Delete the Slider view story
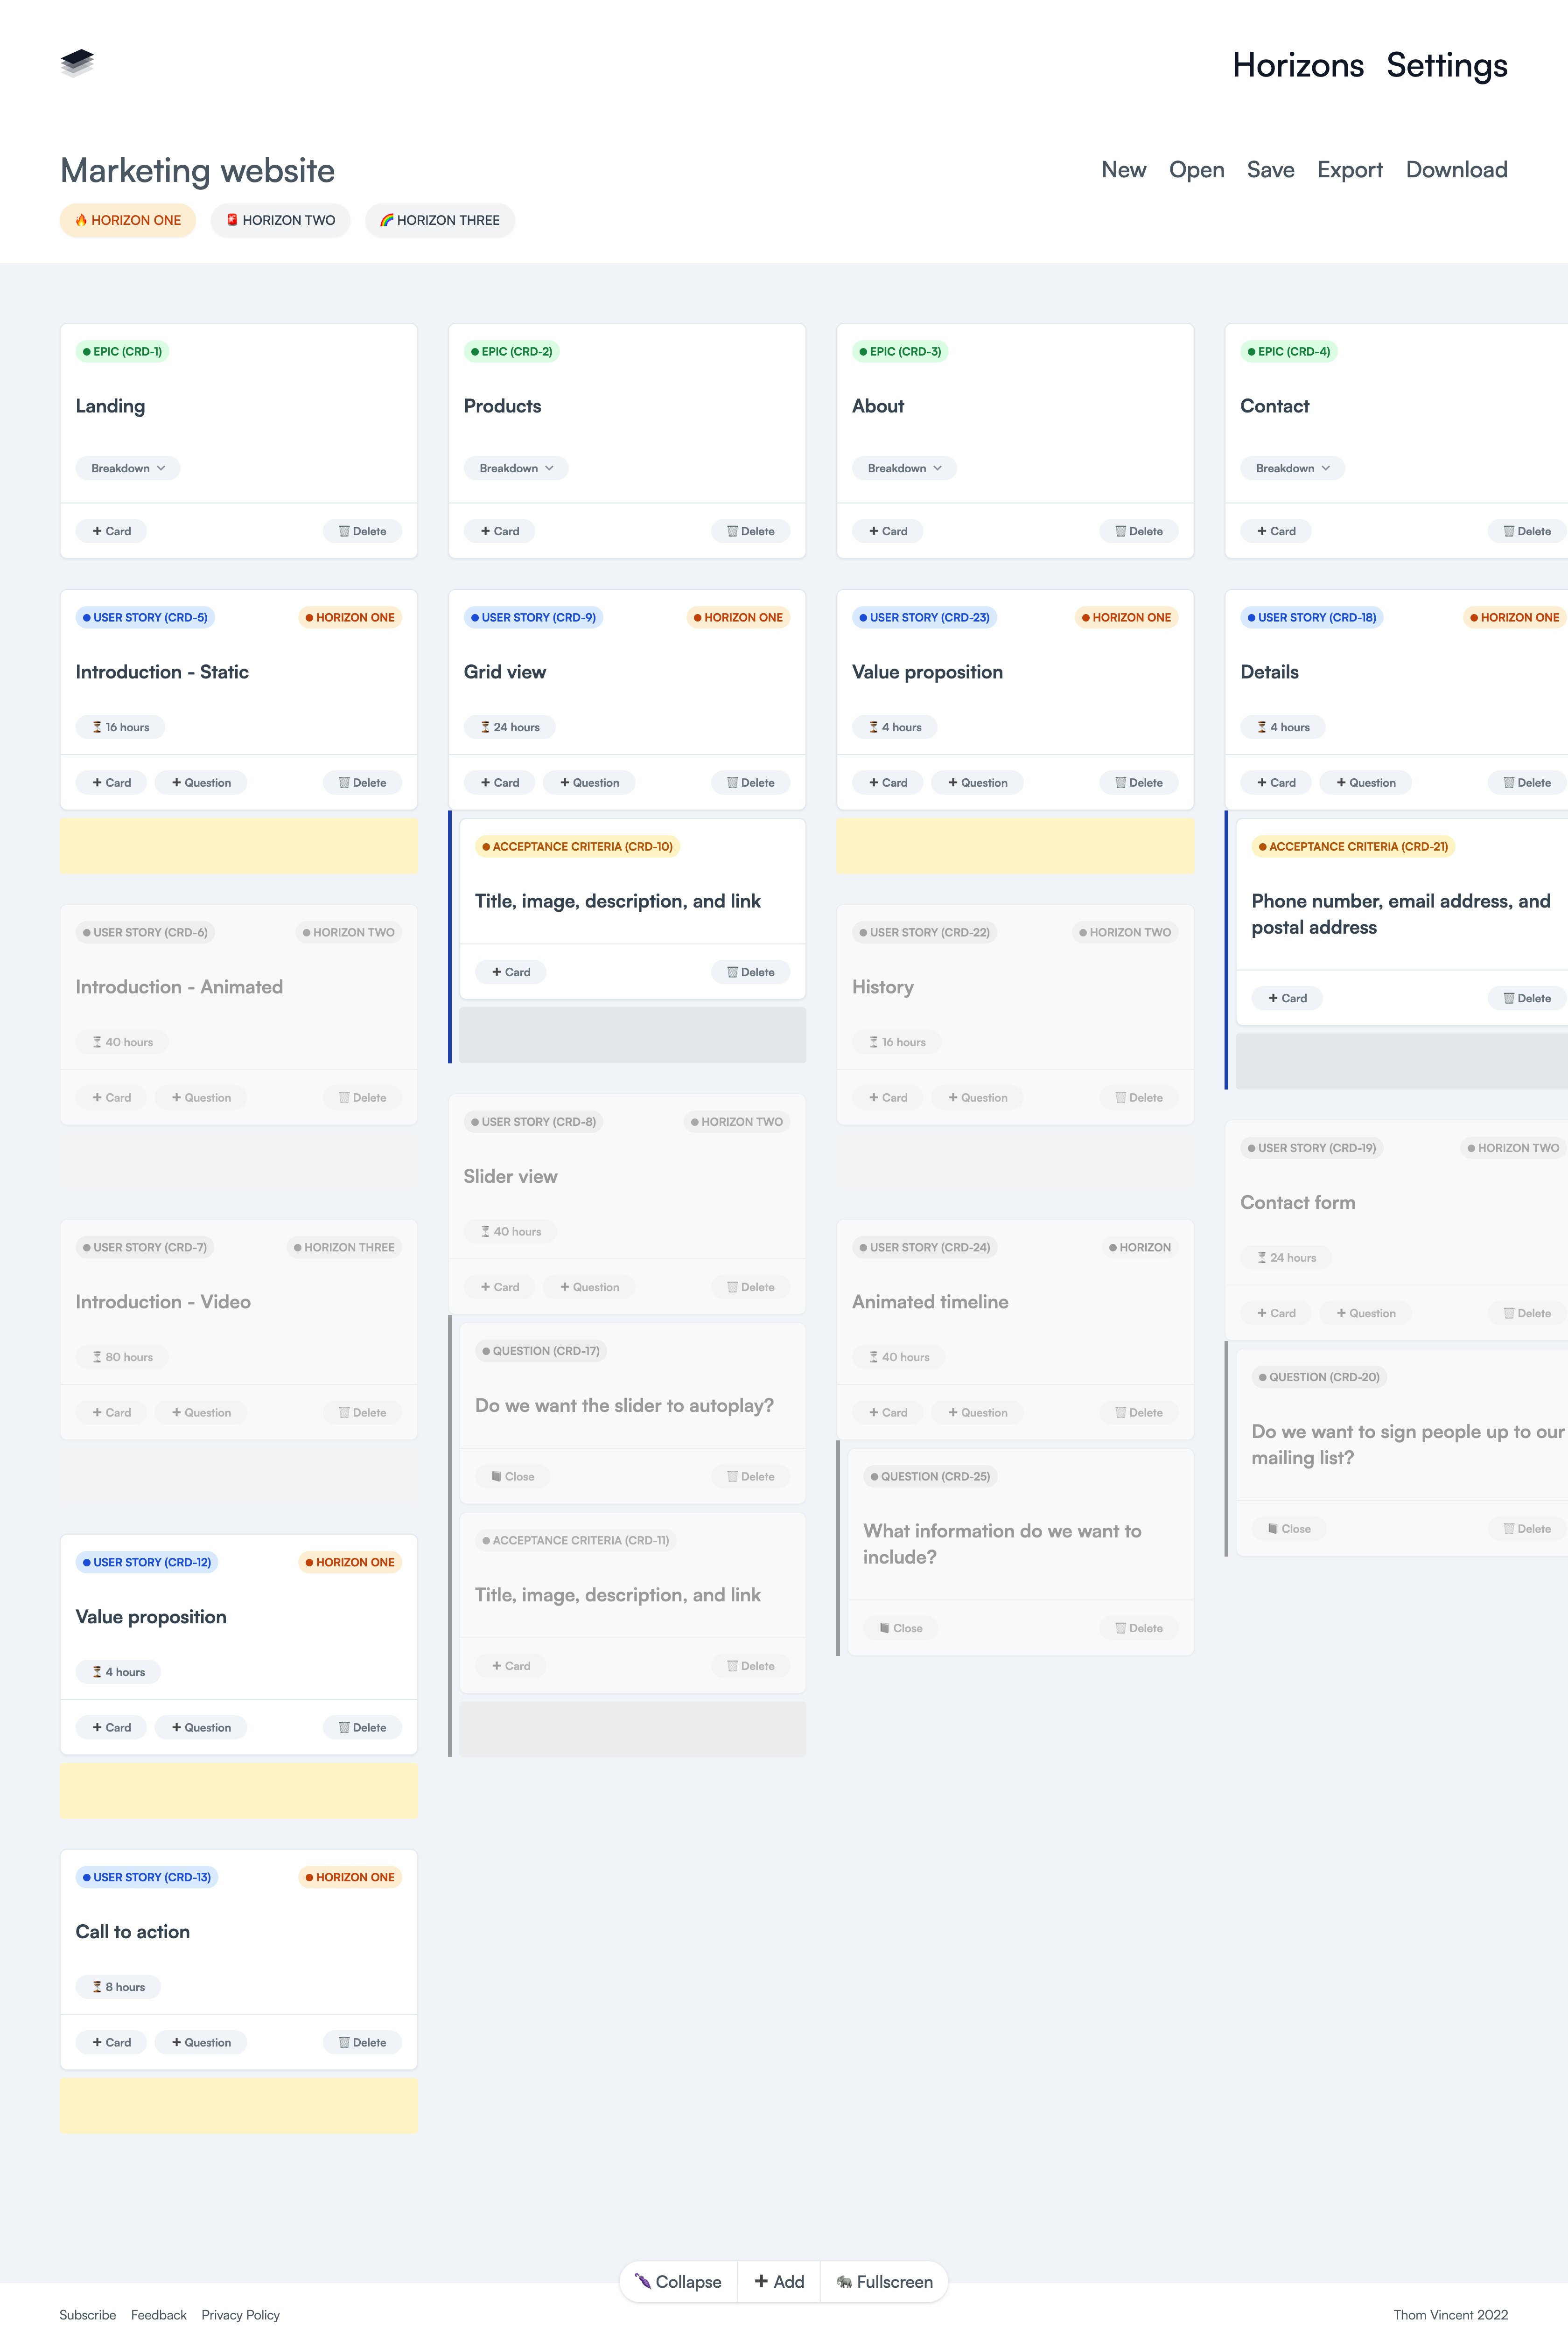The height and width of the screenshot is (2347, 1568). (x=750, y=1286)
